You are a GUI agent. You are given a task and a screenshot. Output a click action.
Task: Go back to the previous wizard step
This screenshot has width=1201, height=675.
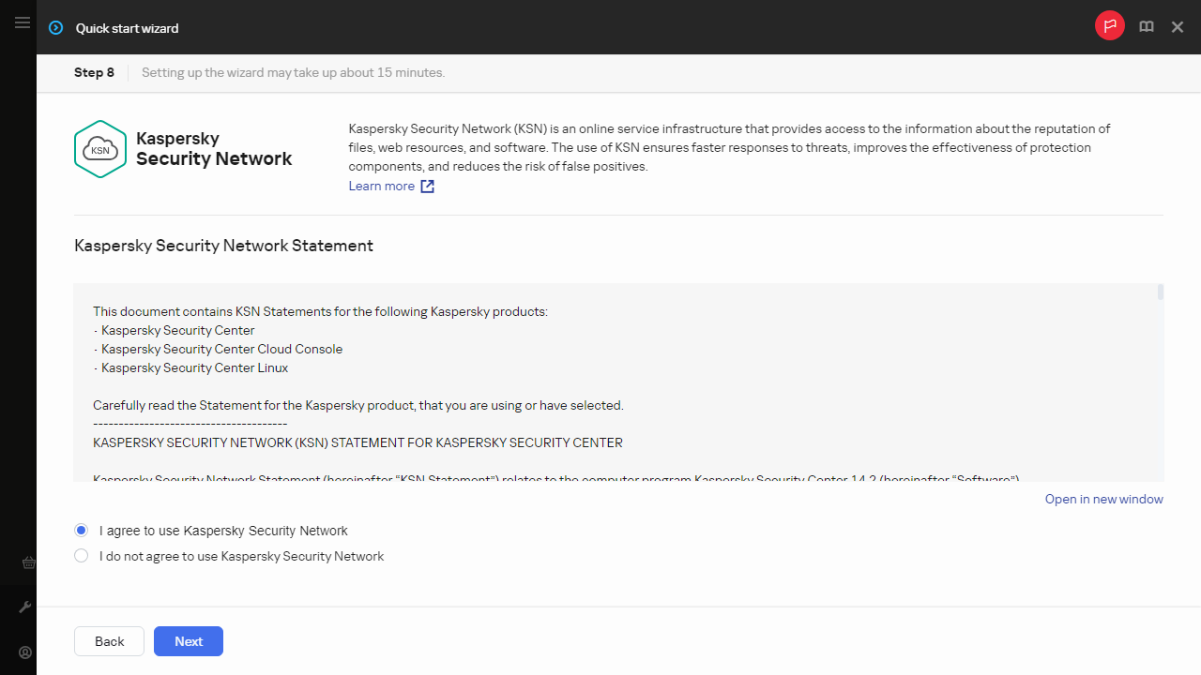pyautogui.click(x=109, y=641)
